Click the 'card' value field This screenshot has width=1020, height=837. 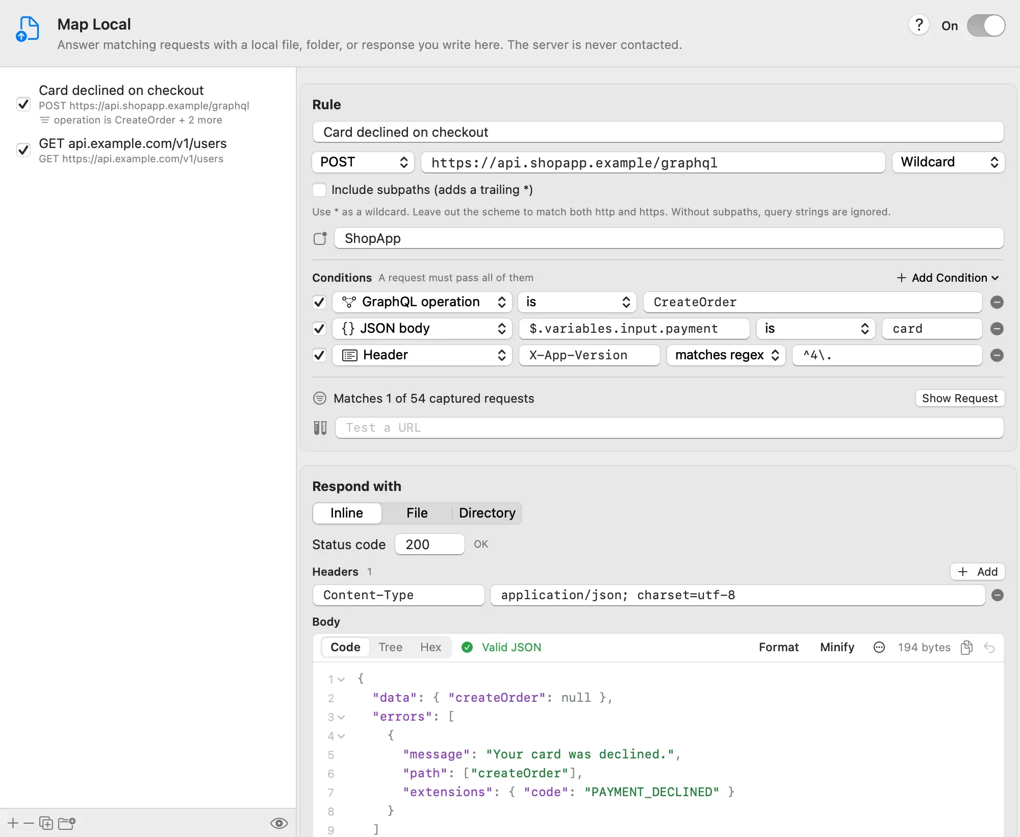932,329
